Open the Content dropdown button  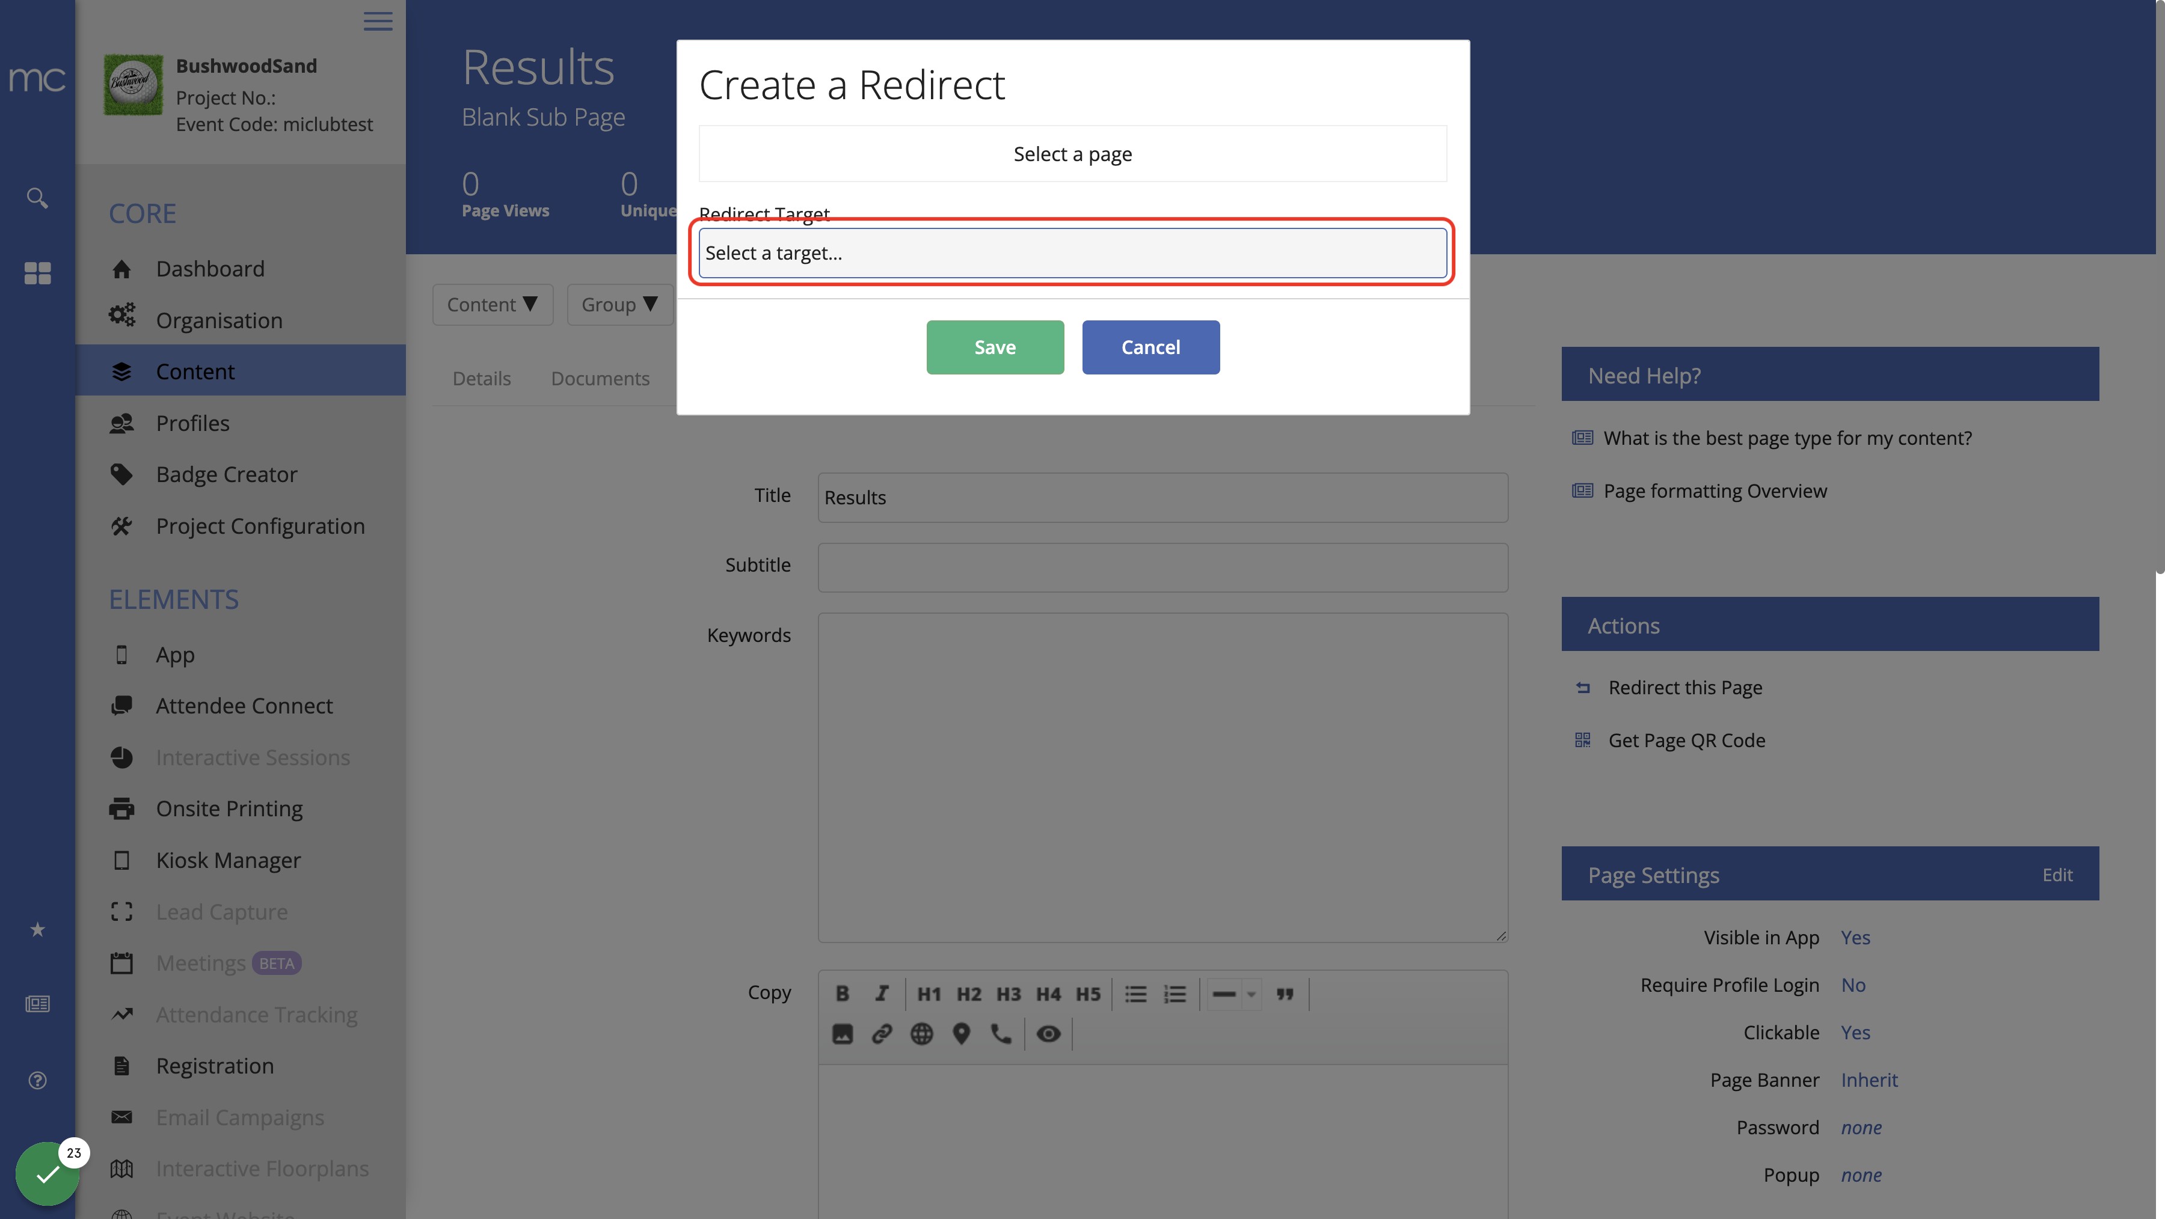click(493, 304)
